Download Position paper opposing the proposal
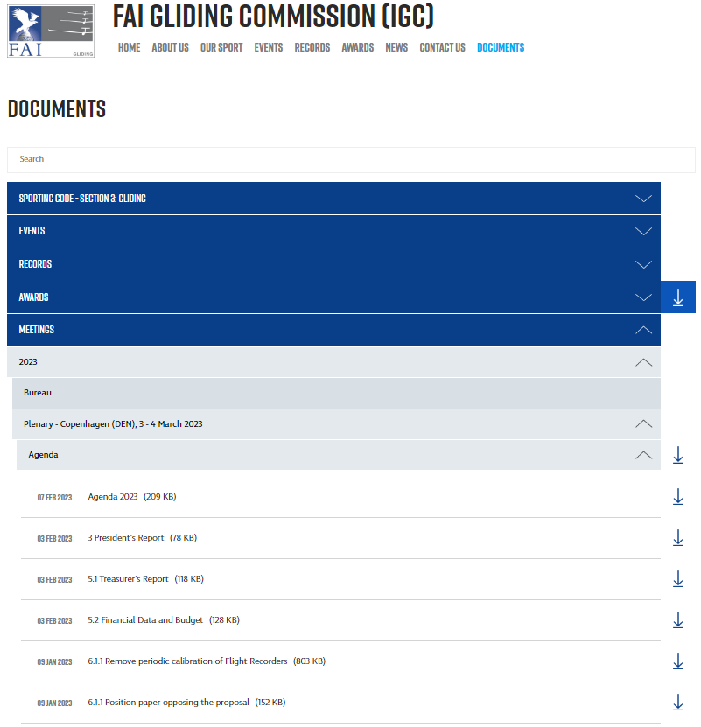Viewport: 701px width, 727px height. [677, 702]
